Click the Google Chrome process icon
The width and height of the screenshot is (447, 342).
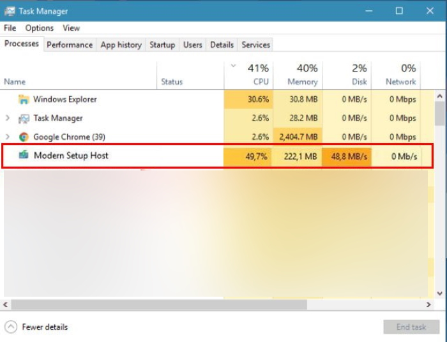(24, 137)
